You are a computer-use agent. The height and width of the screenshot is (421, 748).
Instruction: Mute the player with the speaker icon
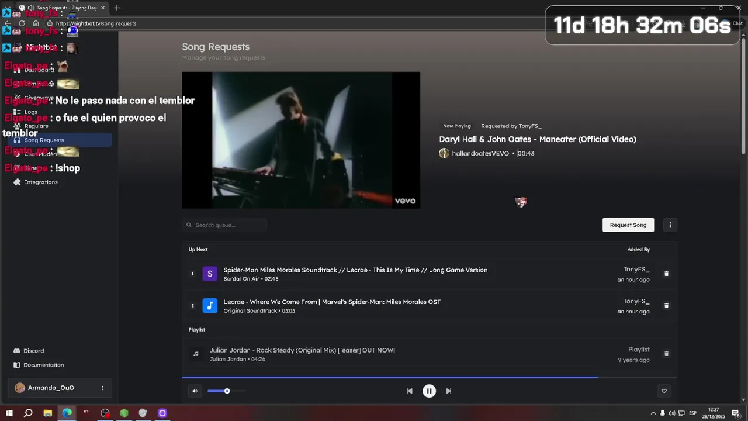[x=195, y=391]
